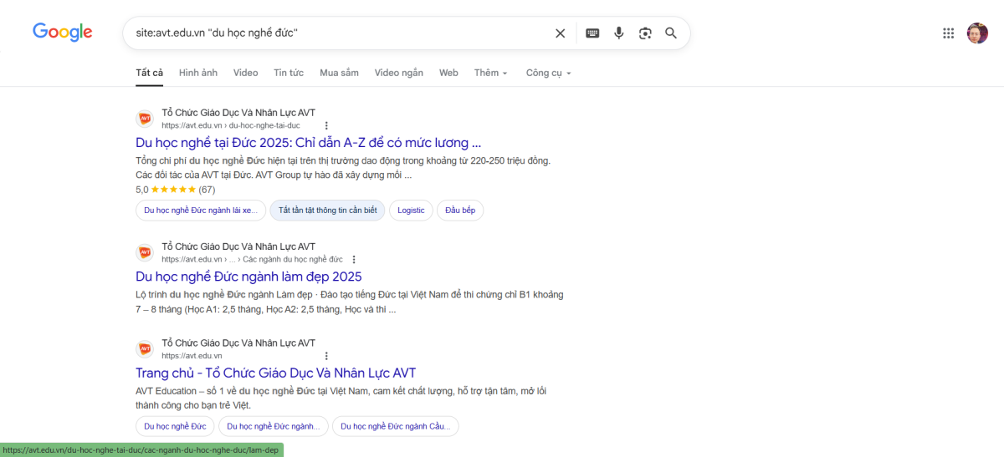The width and height of the screenshot is (1004, 457).
Task: Open three-dot menu for first AVT result
Action: [326, 126]
